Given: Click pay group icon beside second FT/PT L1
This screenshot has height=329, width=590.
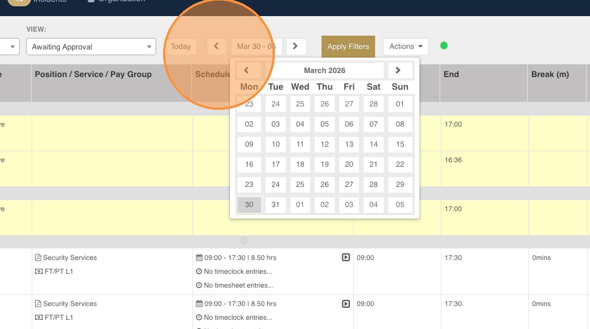Looking at the screenshot, I should click(39, 317).
